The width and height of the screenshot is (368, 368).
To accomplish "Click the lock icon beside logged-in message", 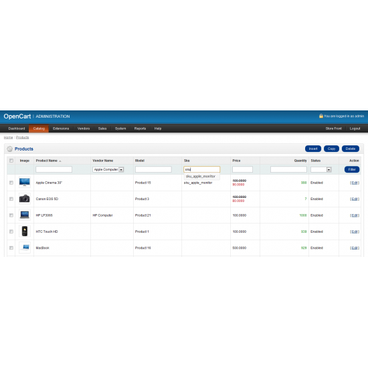I will [x=320, y=116].
